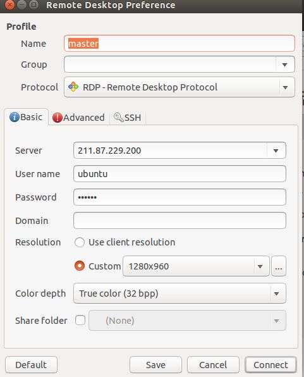Click into the Domain input field
This screenshot has width=304, height=377.
point(179,221)
